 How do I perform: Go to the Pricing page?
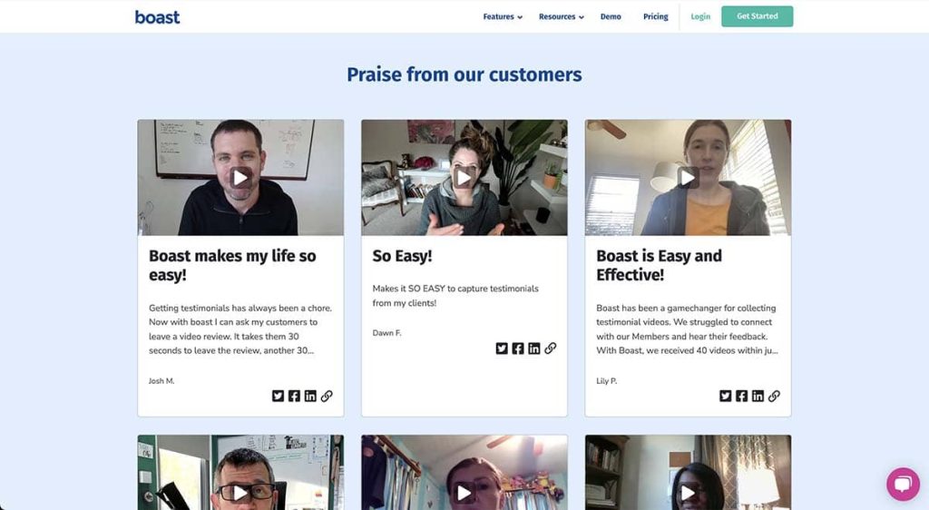[x=655, y=16]
